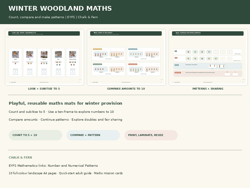Viewport: 250px width, 188px height.
Task: Click the Fox photo in first preview
Action: (x=30, y=55)
